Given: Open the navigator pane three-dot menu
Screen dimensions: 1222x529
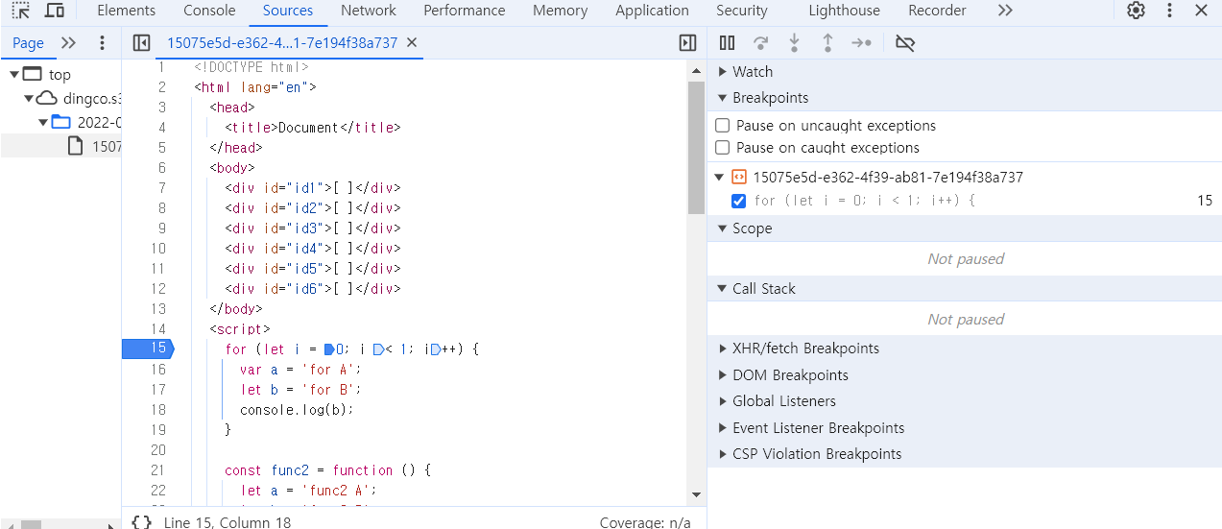Looking at the screenshot, I should point(103,43).
